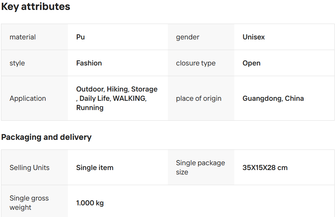
Task: Click the Outdoor, Hiking, Storage text
Action: (x=117, y=89)
